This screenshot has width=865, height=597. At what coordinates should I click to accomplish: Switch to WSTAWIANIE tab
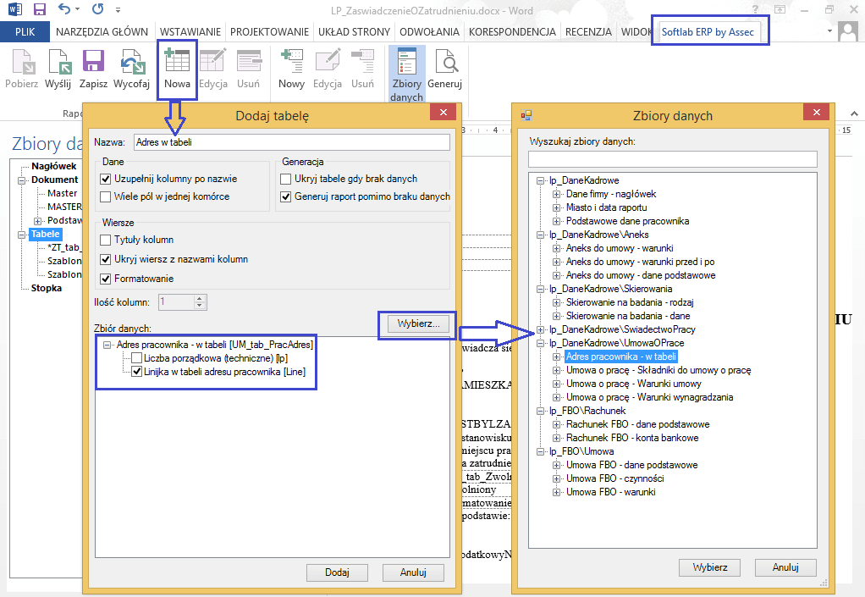[190, 32]
